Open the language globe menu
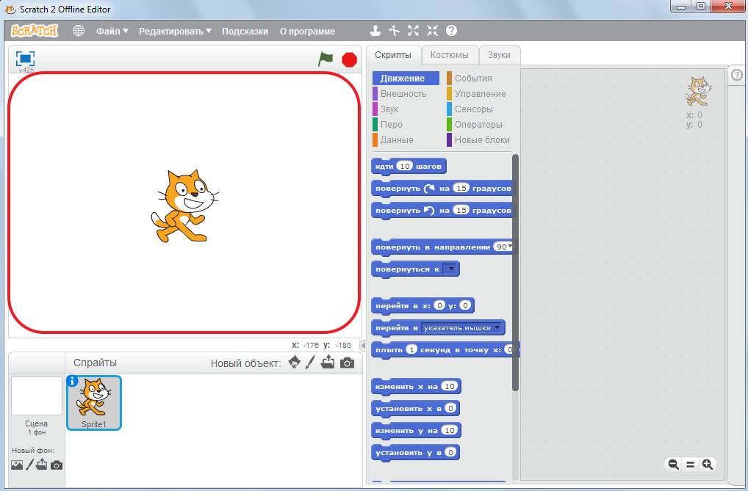The image size is (748, 491). [79, 31]
